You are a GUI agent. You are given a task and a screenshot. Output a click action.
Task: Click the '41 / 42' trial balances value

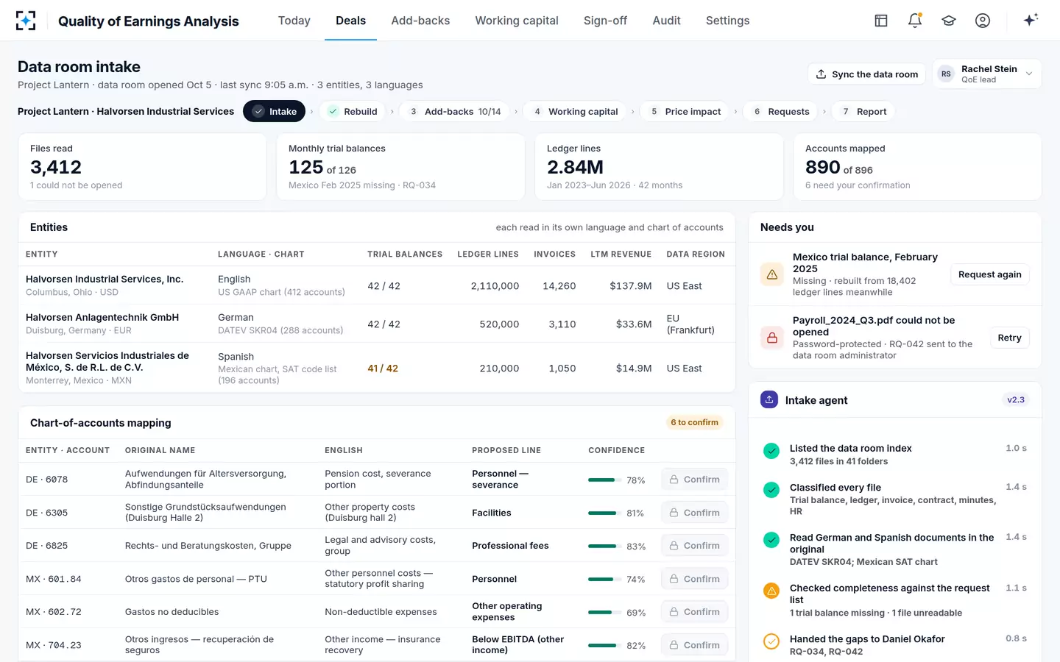tap(383, 369)
